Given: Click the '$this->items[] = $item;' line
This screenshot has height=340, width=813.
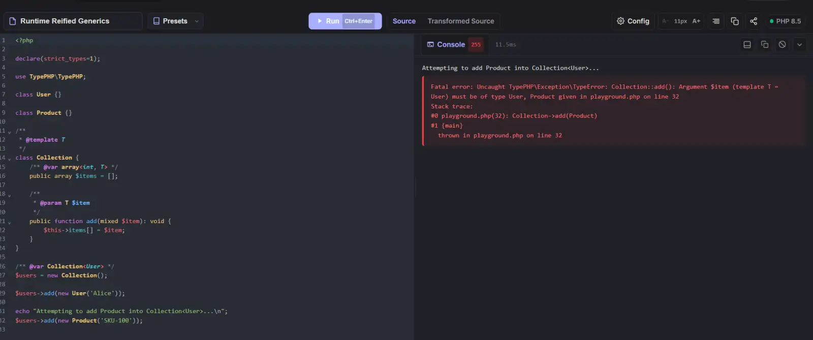Looking at the screenshot, I should (x=84, y=230).
